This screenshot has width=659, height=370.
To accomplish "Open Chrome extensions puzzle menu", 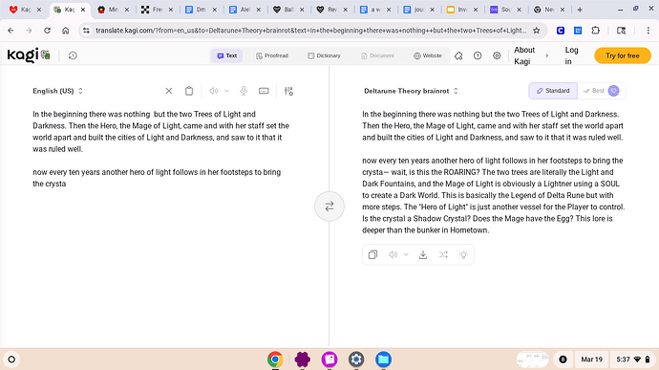I will click(596, 31).
